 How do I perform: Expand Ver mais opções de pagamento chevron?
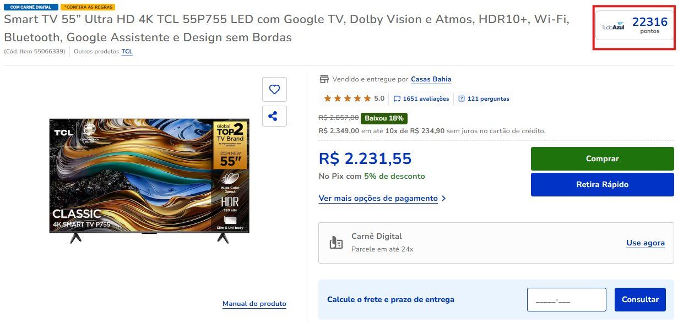(x=444, y=199)
